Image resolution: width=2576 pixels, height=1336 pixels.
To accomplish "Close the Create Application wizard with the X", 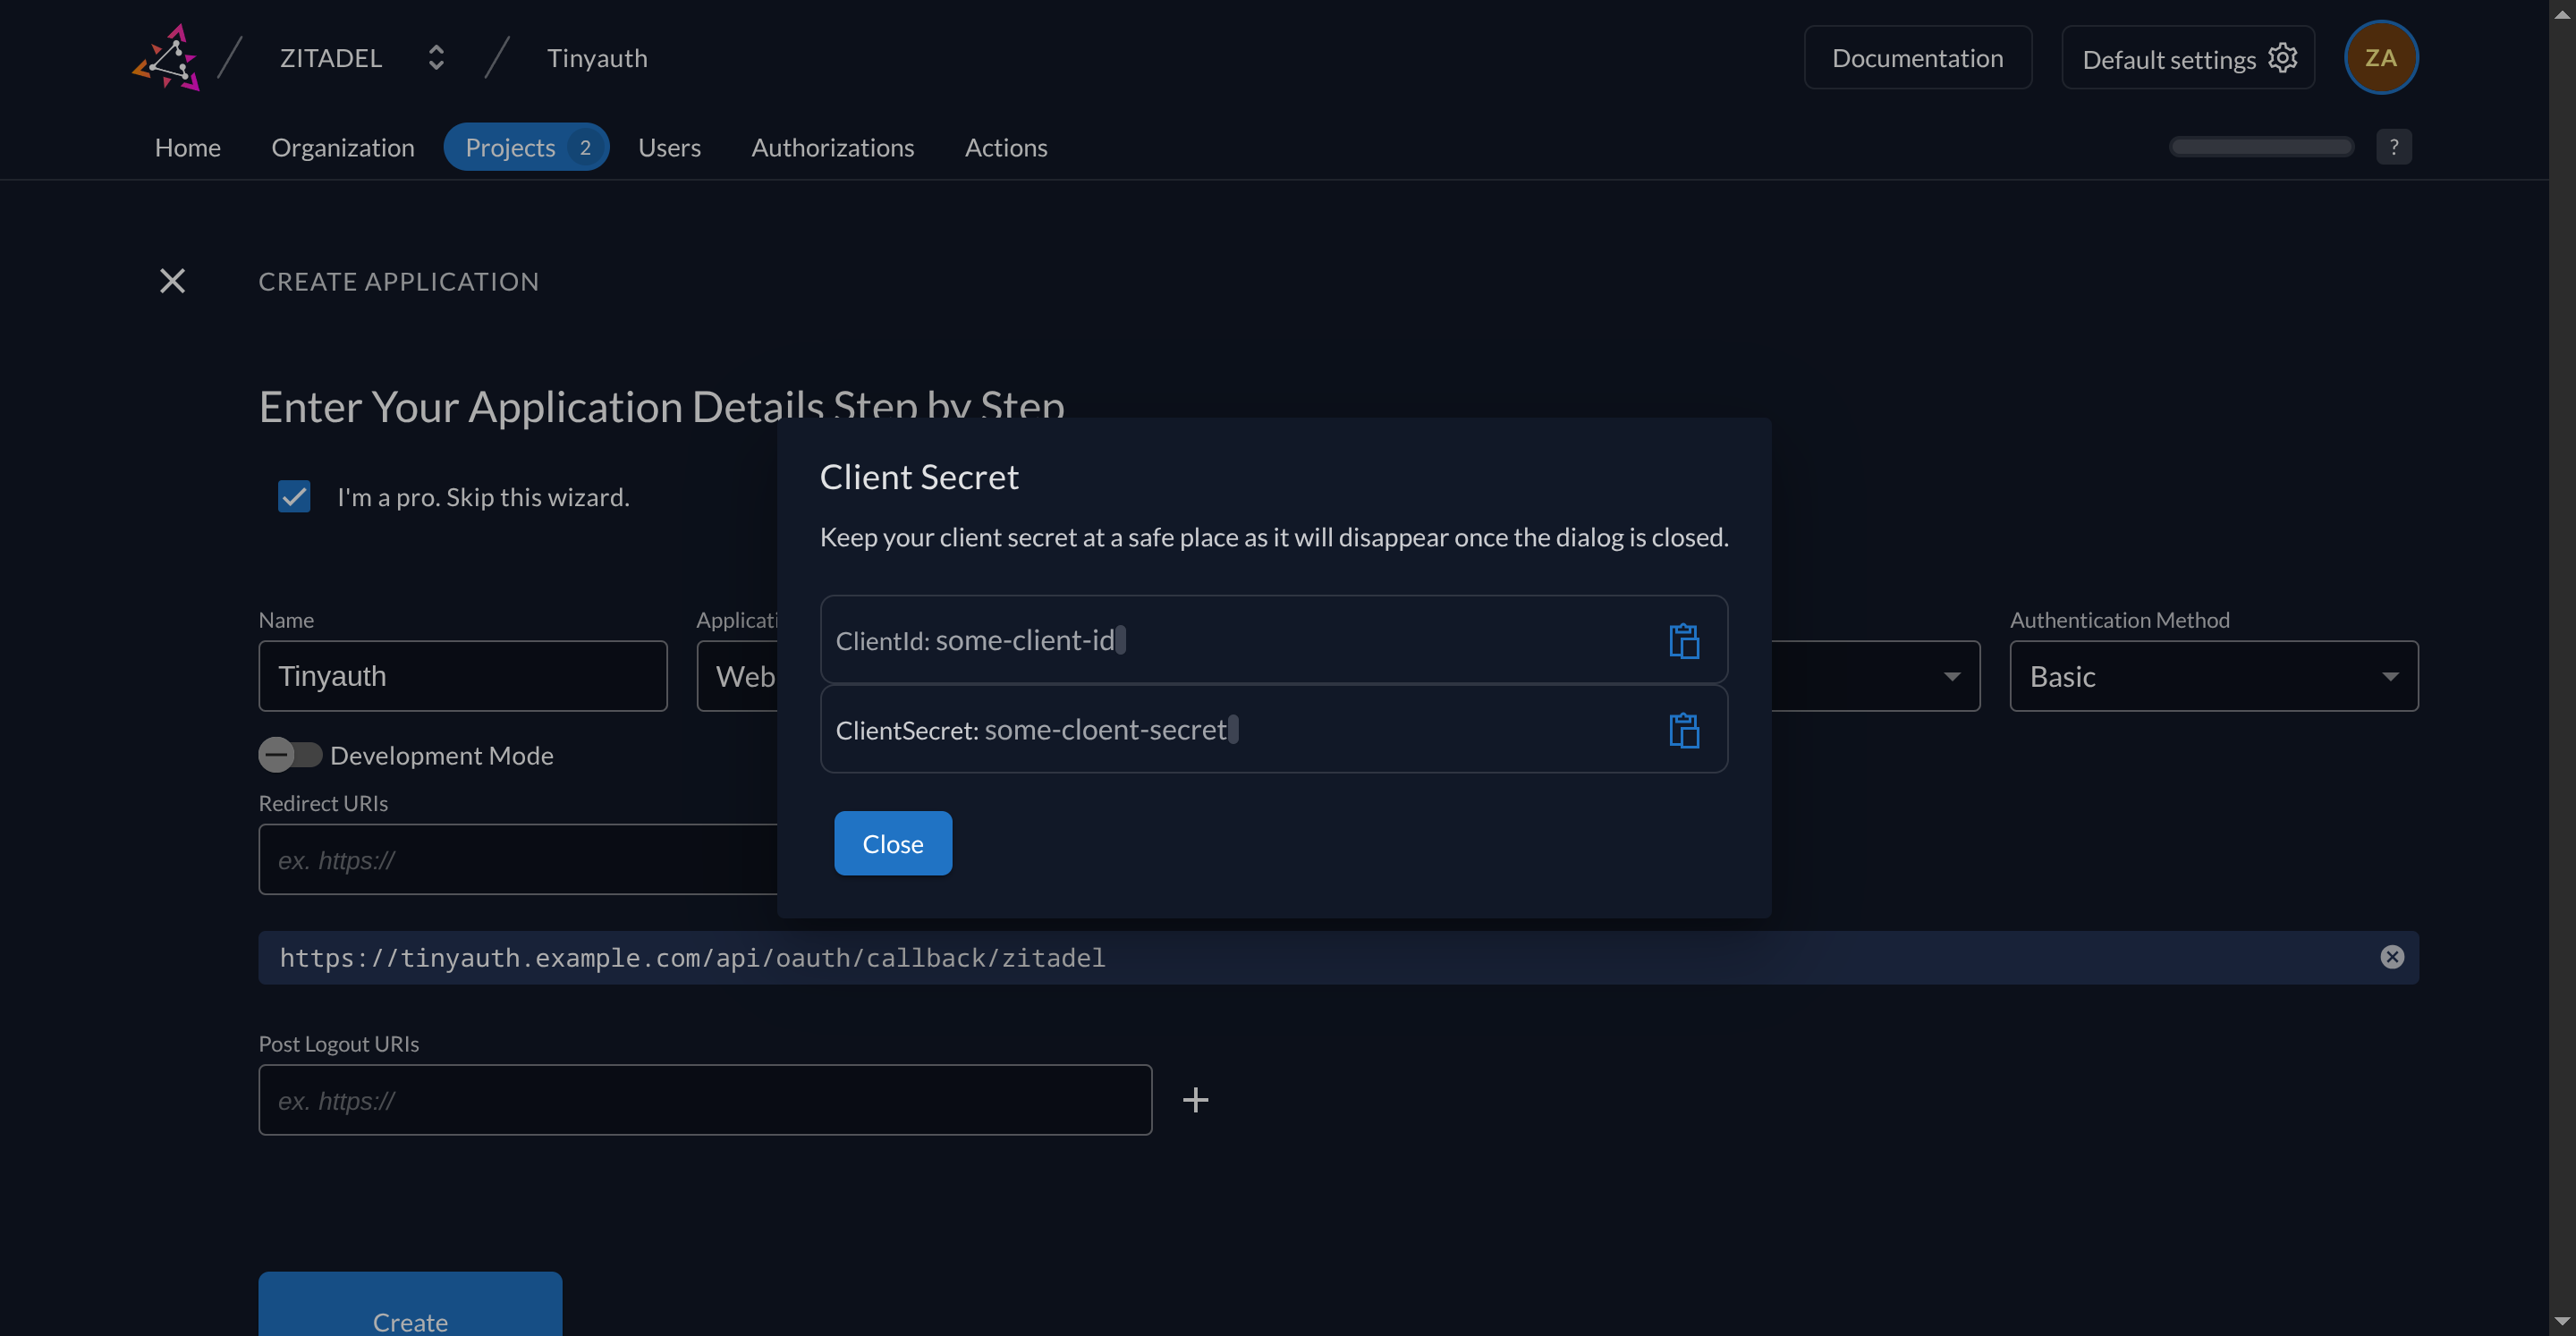I will (x=172, y=281).
